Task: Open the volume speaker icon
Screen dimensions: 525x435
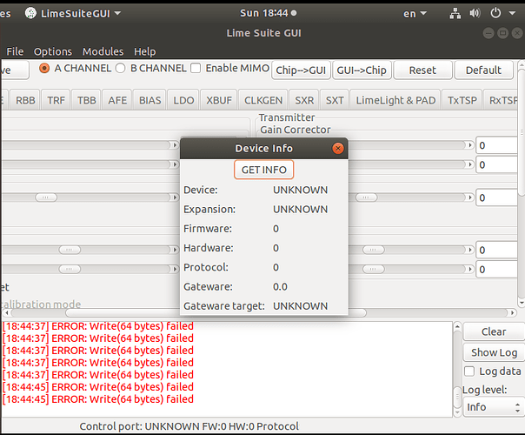Action: pyautogui.click(x=475, y=13)
